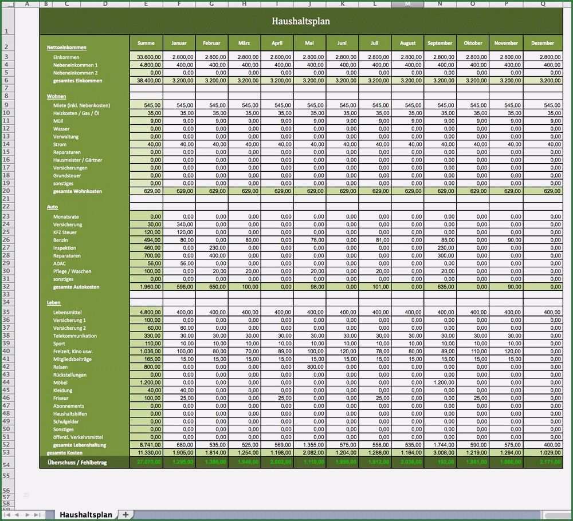
Task: Click the last sheet navigation arrow
Action: click(37, 515)
